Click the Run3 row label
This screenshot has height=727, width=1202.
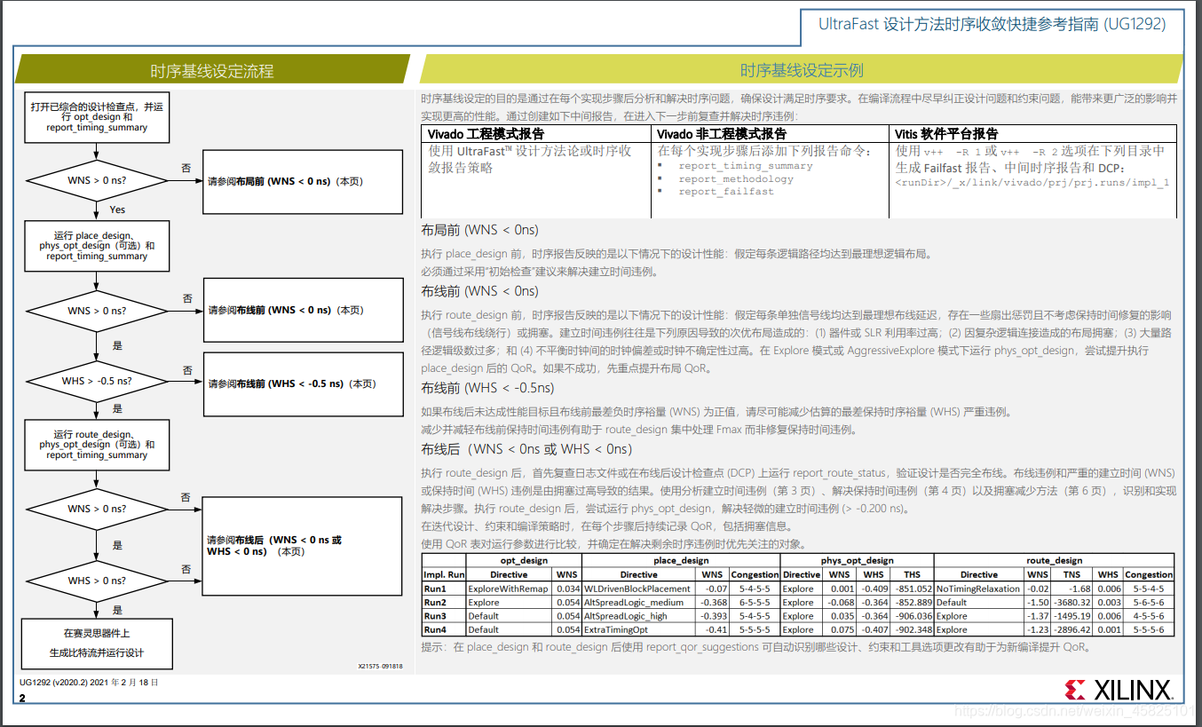pos(444,615)
